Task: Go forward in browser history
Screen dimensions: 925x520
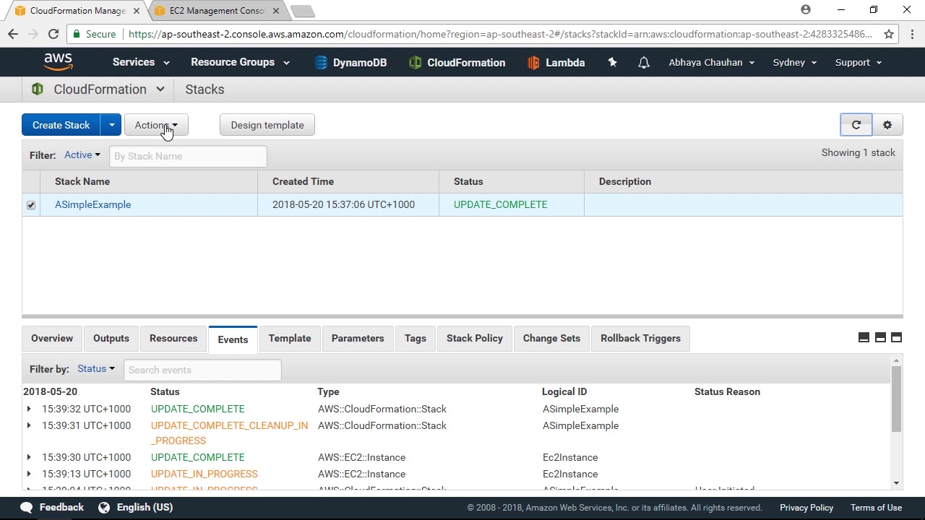Action: coord(33,34)
